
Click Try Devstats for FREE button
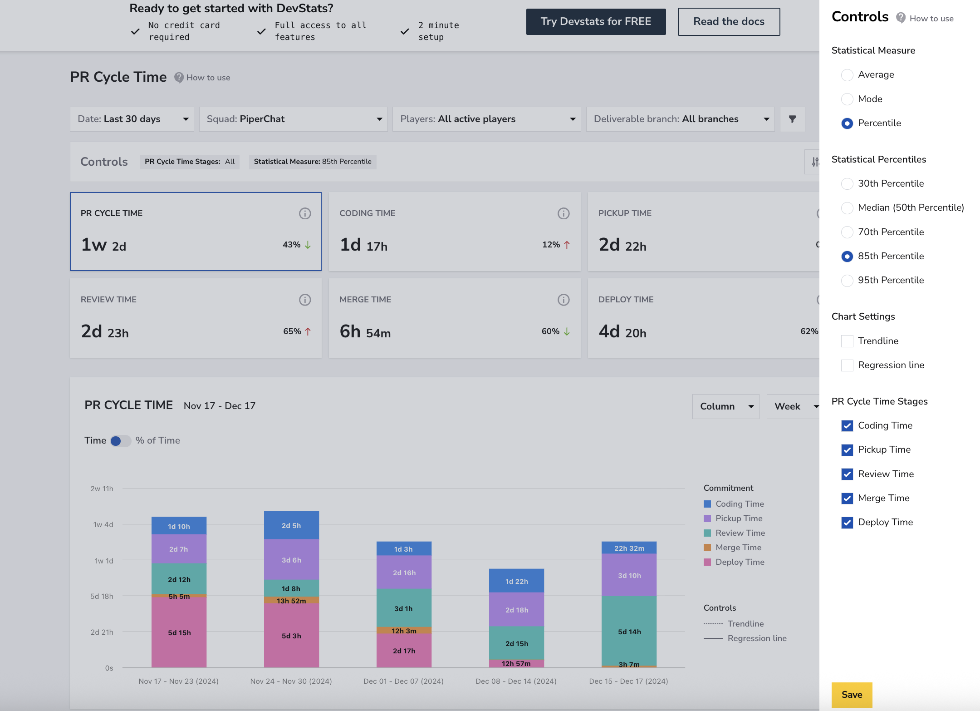(x=596, y=22)
